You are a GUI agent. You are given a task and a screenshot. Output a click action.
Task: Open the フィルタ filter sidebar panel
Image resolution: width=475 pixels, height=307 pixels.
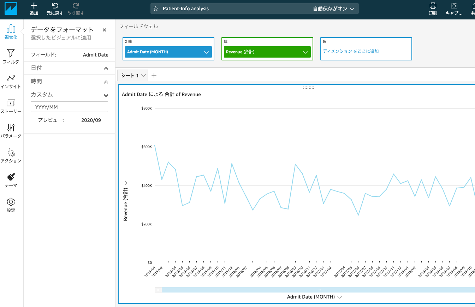11,57
